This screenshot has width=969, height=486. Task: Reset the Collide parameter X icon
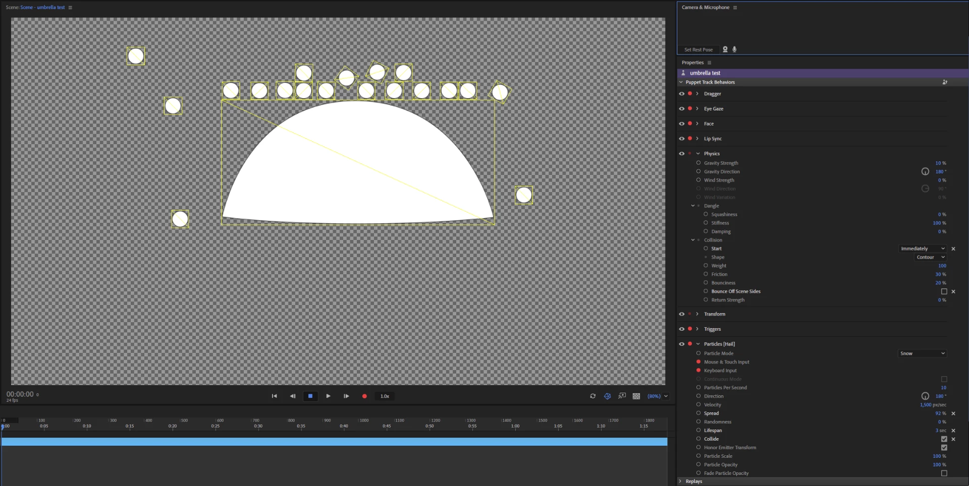point(953,439)
